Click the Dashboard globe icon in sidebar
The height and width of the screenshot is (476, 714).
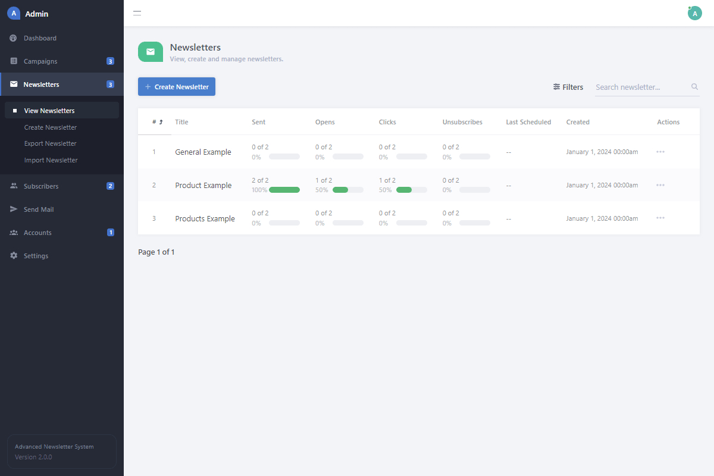pos(14,38)
